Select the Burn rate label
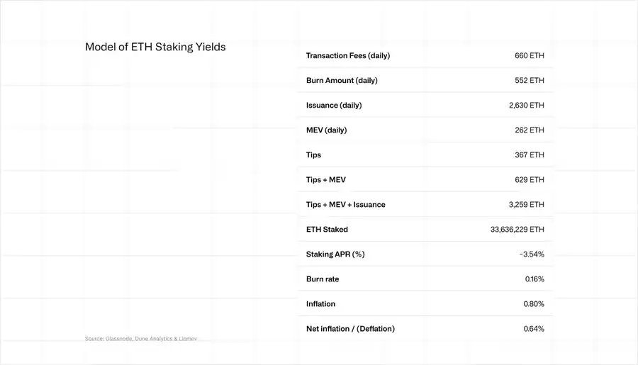This screenshot has height=365, width=638. 323,279
